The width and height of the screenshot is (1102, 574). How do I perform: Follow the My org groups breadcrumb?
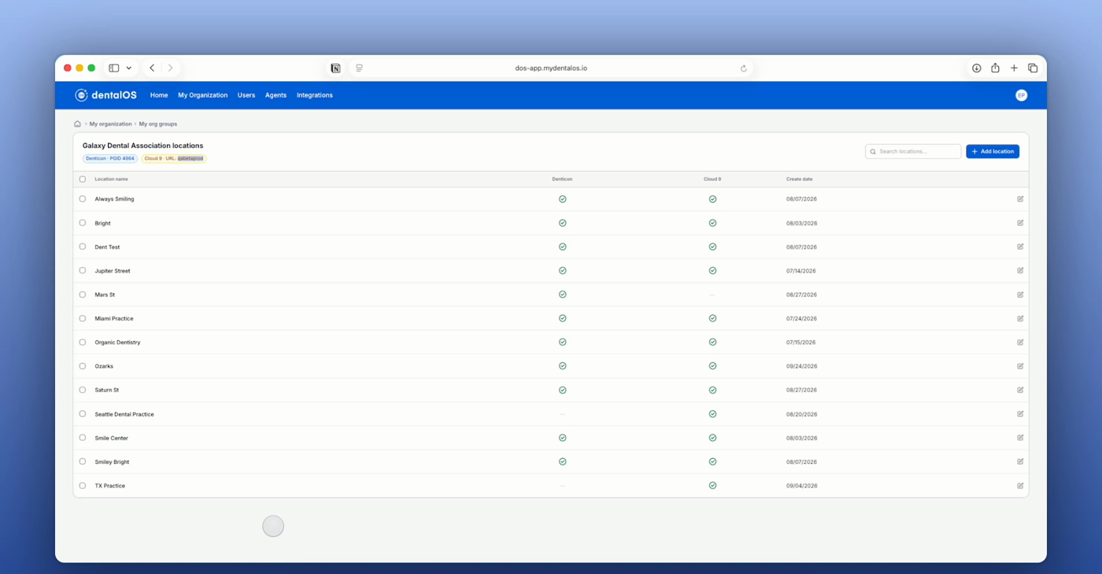pos(158,124)
